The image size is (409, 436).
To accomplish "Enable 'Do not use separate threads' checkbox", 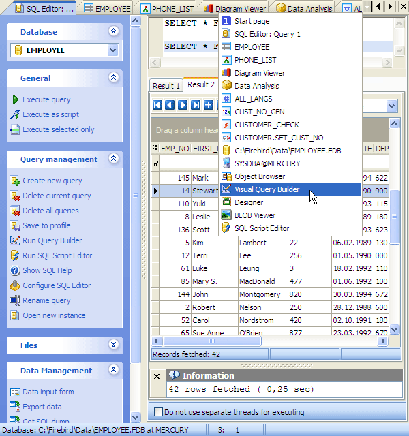I will pyautogui.click(x=158, y=411).
